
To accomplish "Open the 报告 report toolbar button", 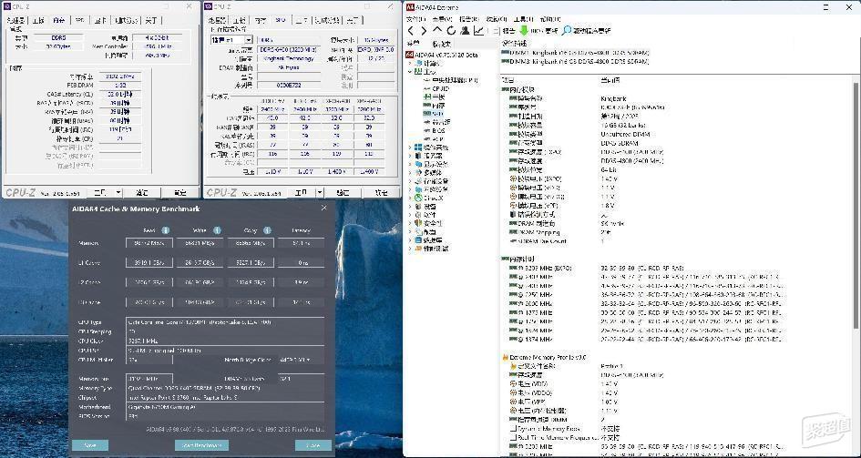I will point(505,31).
